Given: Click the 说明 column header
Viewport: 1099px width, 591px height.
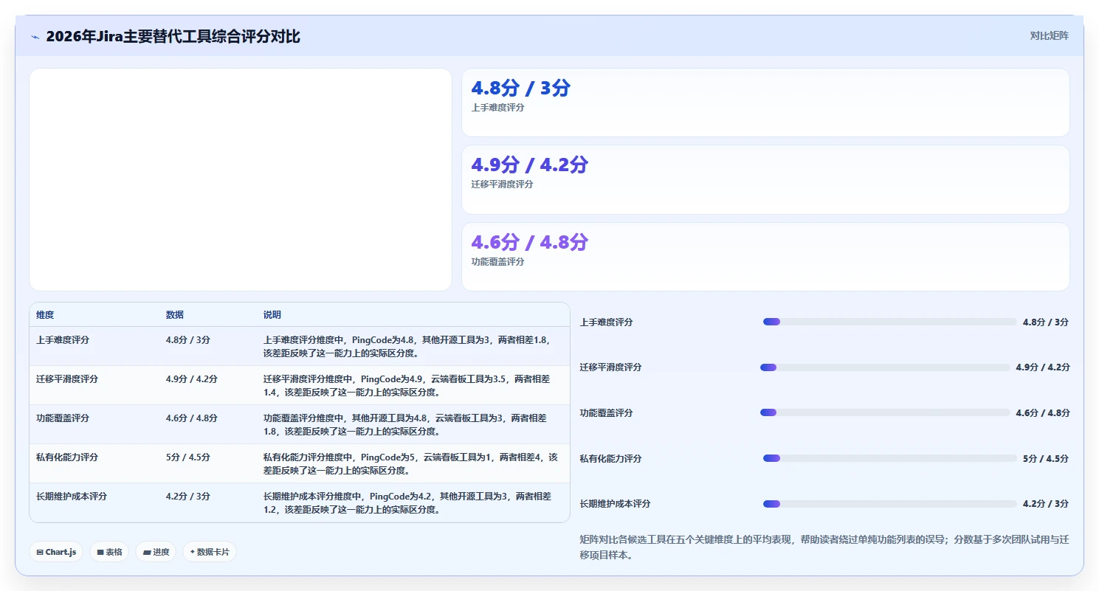Looking at the screenshot, I should [272, 315].
